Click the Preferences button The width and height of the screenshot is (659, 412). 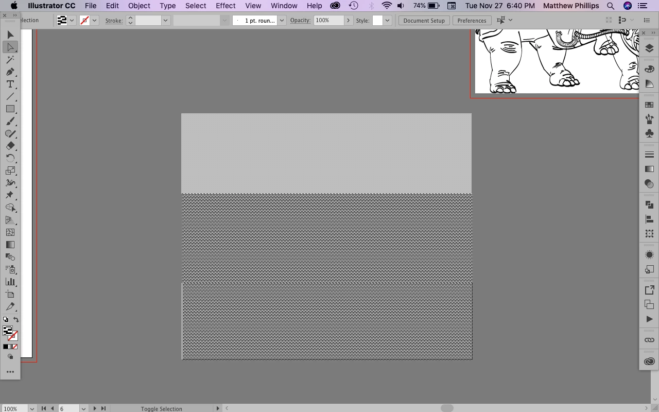[472, 20]
